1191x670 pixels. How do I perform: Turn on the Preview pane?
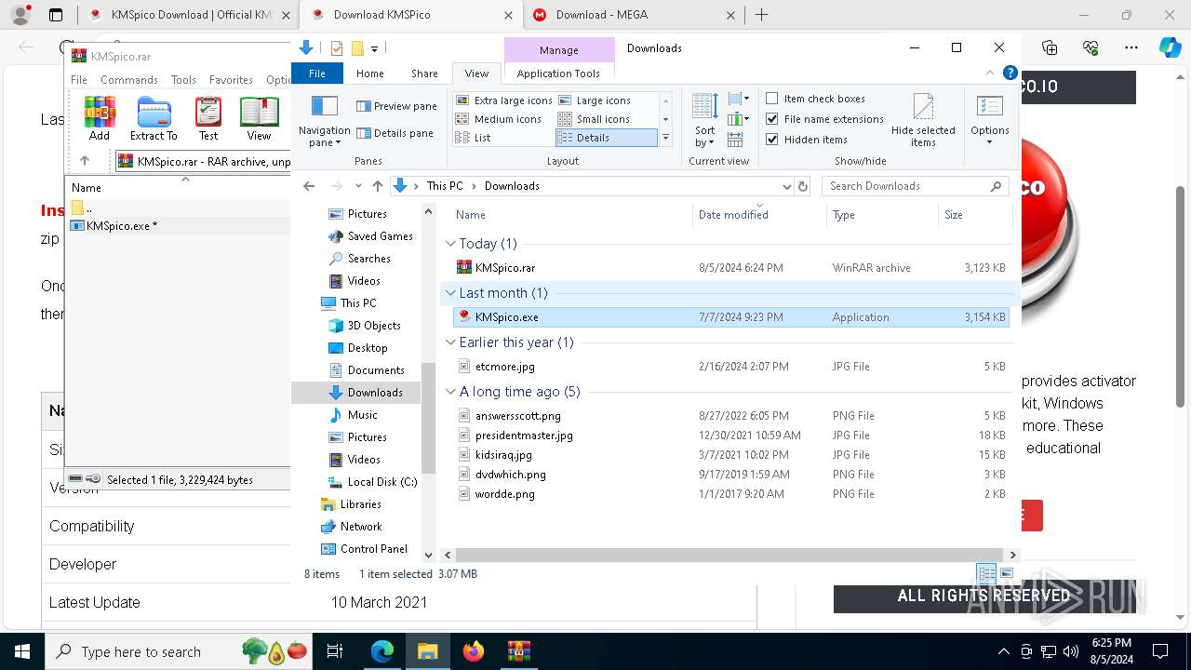(x=396, y=106)
